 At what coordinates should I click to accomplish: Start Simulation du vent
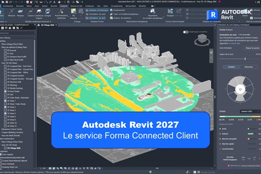(x=96, y=14)
